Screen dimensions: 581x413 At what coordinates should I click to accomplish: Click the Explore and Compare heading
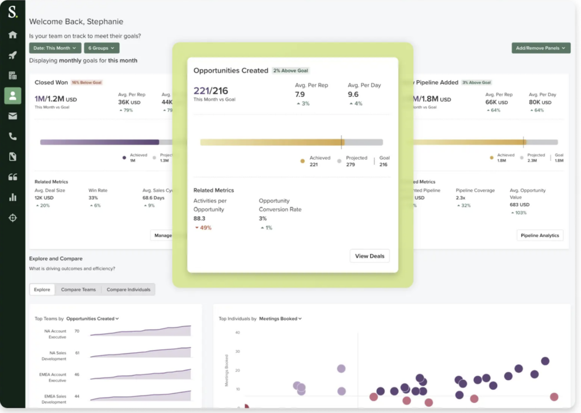pos(56,259)
